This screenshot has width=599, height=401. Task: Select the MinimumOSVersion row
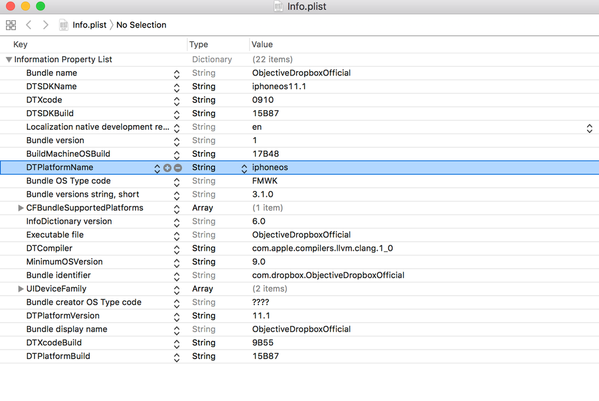point(64,262)
